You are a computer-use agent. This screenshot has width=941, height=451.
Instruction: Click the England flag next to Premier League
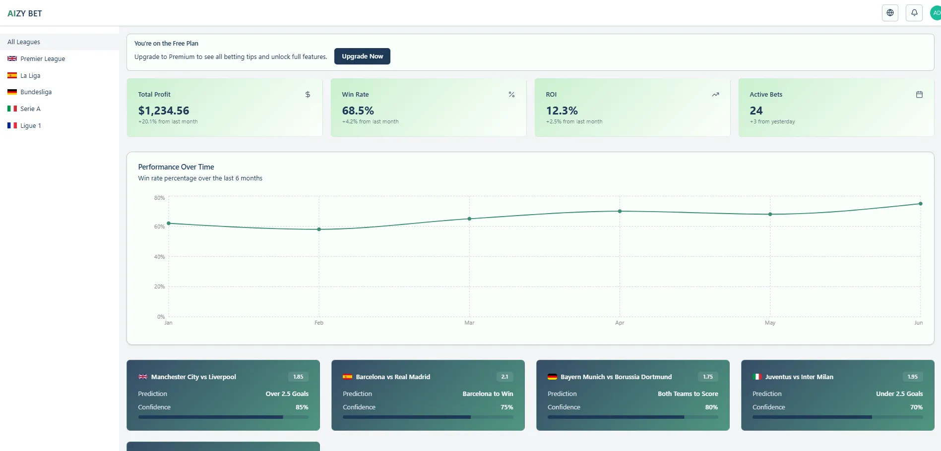point(12,58)
